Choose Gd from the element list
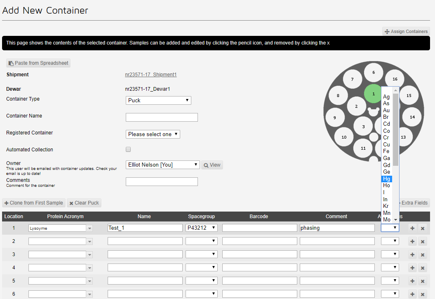Image resolution: width=435 pixels, height=299 pixels. pos(387,165)
